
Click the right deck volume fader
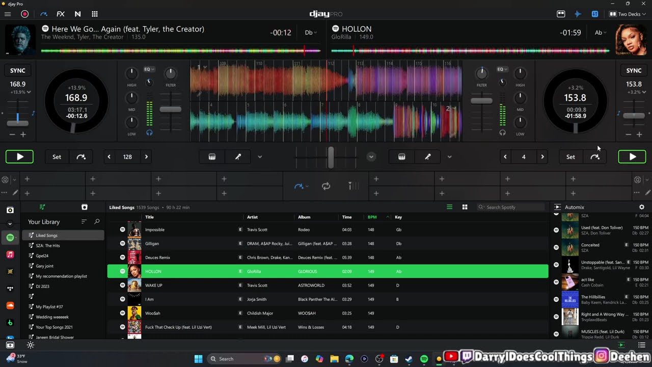(x=481, y=100)
